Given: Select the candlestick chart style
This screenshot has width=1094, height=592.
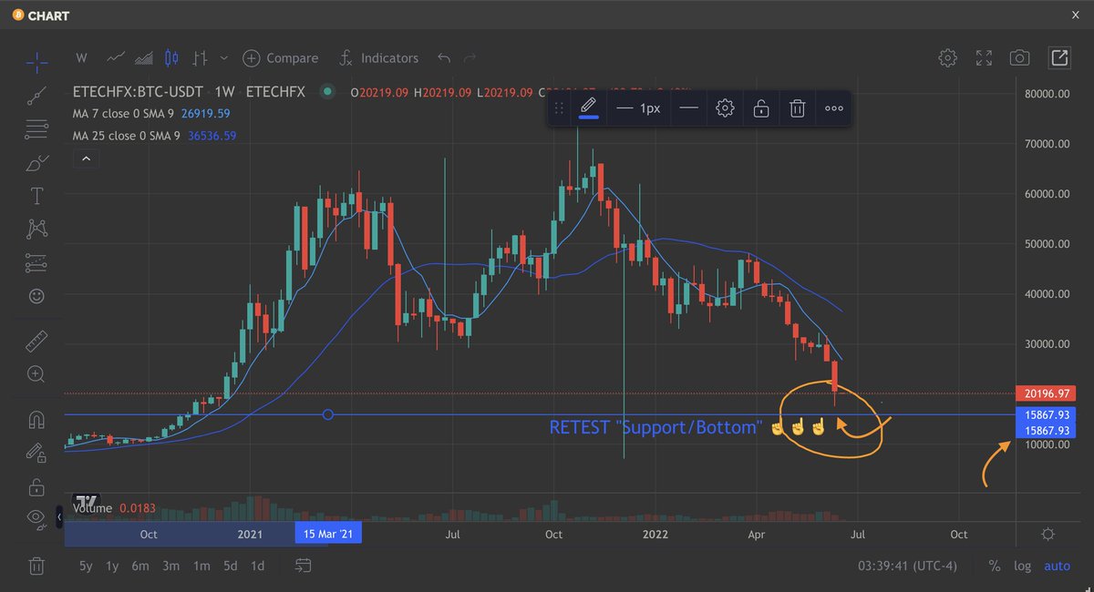Looking at the screenshot, I should pyautogui.click(x=170, y=57).
